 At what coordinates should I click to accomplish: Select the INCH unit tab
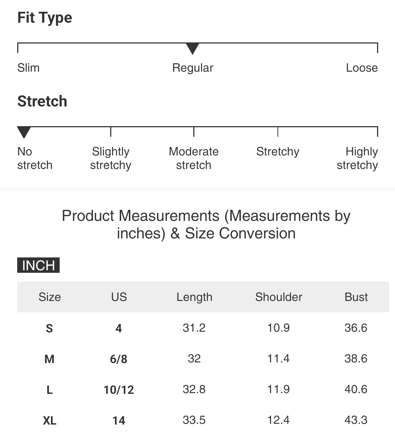[x=38, y=265]
